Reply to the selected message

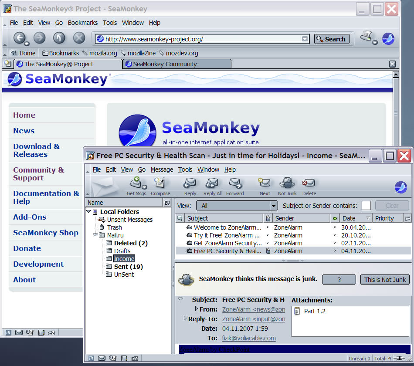[190, 186]
